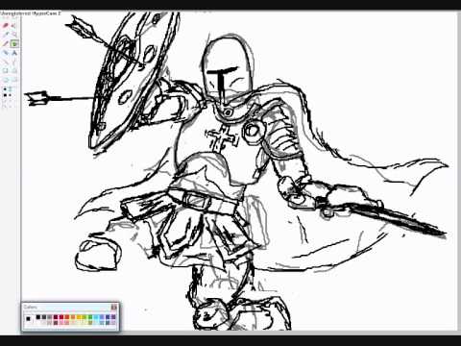Pick the black swatch in Colors palette
461x346 pixels.
coord(38,317)
